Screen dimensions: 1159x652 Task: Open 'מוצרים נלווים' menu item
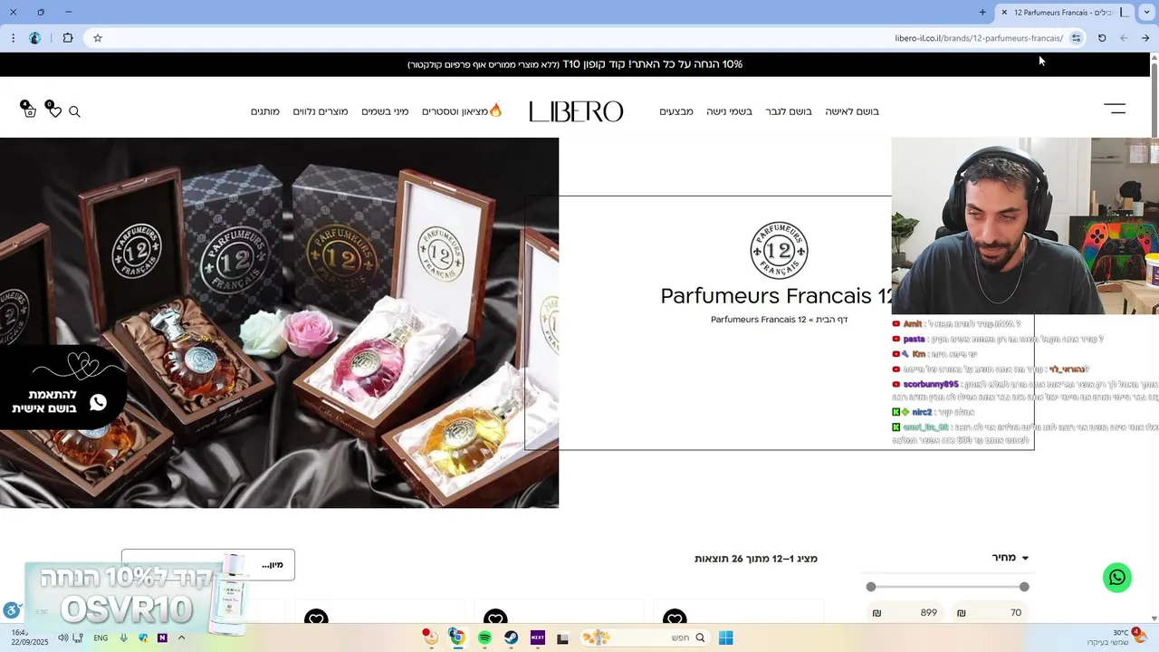[321, 111]
